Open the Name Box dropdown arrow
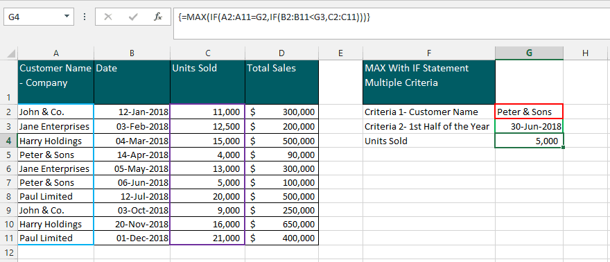 click(x=67, y=17)
